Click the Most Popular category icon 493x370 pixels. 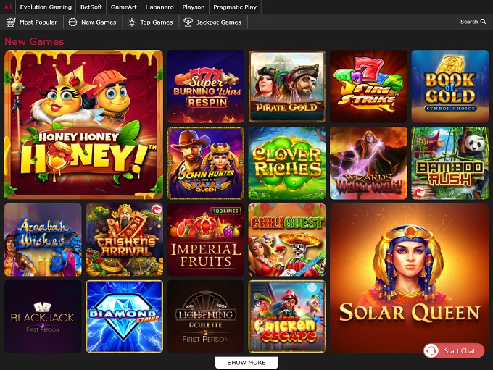click(11, 22)
